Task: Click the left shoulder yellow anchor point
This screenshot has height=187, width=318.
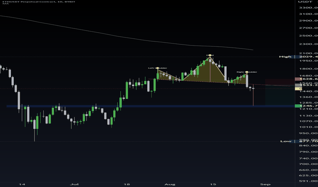Action: pos(158,68)
